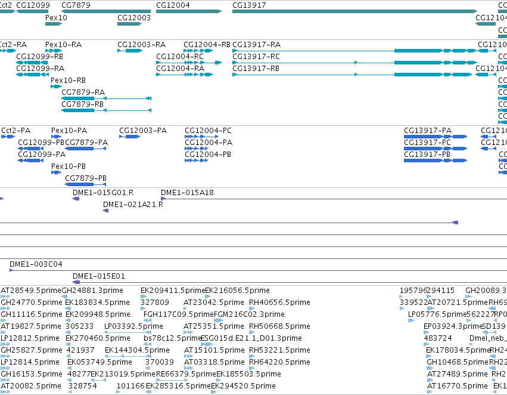Click transcript label "CG12099-RA"
This screenshot has width=507, height=395.
[x=41, y=68]
